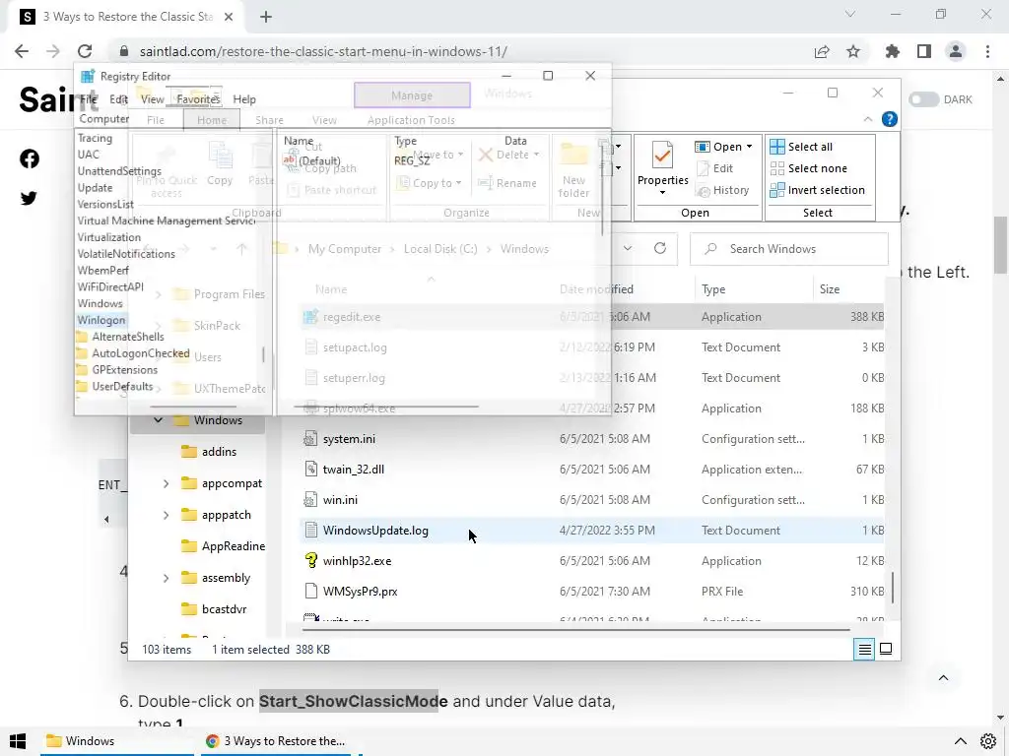This screenshot has width=1009, height=756.
Task: Select the GPExtensions registry key
Action: (x=117, y=370)
